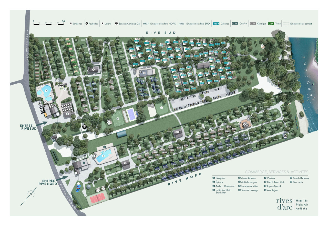The width and height of the screenshot is (328, 226).
Task: Select map marker 2 for the Épicerie
Action: point(76,173)
